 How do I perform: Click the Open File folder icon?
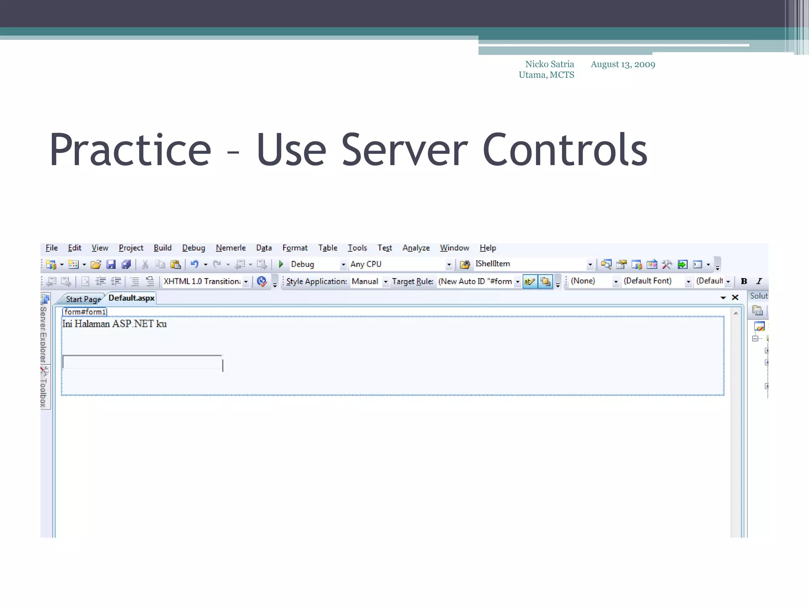pyautogui.click(x=96, y=264)
